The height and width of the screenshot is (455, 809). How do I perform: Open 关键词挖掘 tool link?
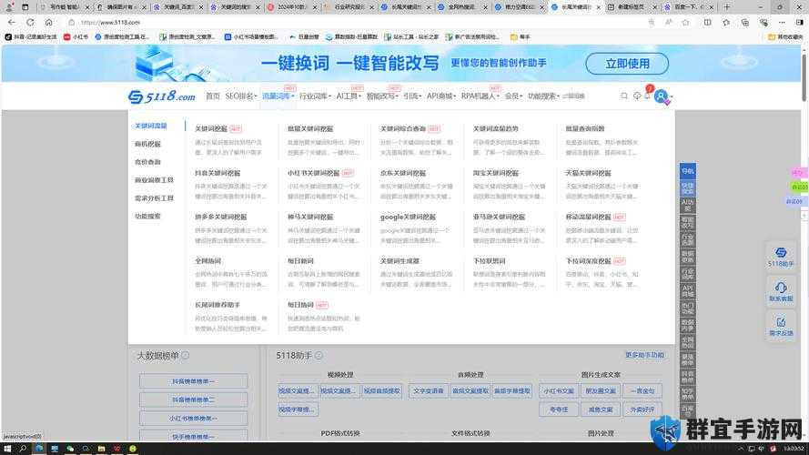coord(211,128)
